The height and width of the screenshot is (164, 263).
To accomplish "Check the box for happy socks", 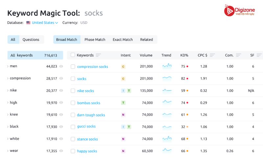I will point(73,151).
